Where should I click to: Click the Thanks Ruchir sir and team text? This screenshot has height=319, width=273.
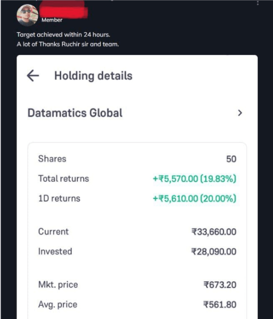pyautogui.click(x=79, y=44)
